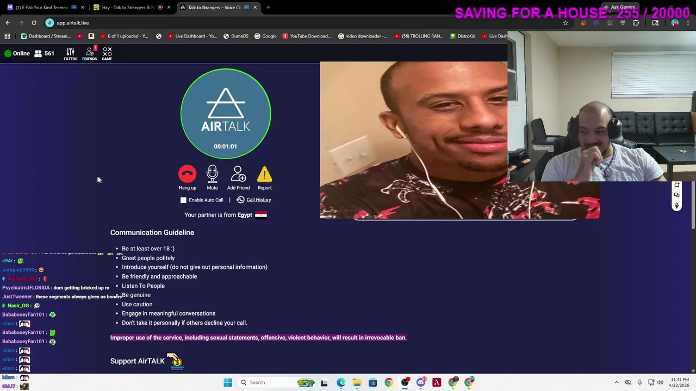
Task: Open the '0 of 1 uploaded' YouTube bookmark
Action: (x=124, y=36)
